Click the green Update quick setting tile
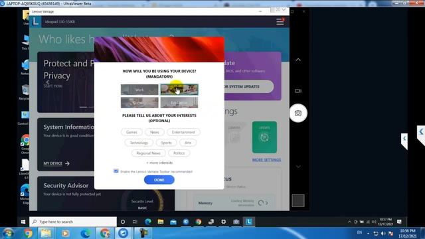Viewport: 425px width, 239px height. click(x=264, y=137)
